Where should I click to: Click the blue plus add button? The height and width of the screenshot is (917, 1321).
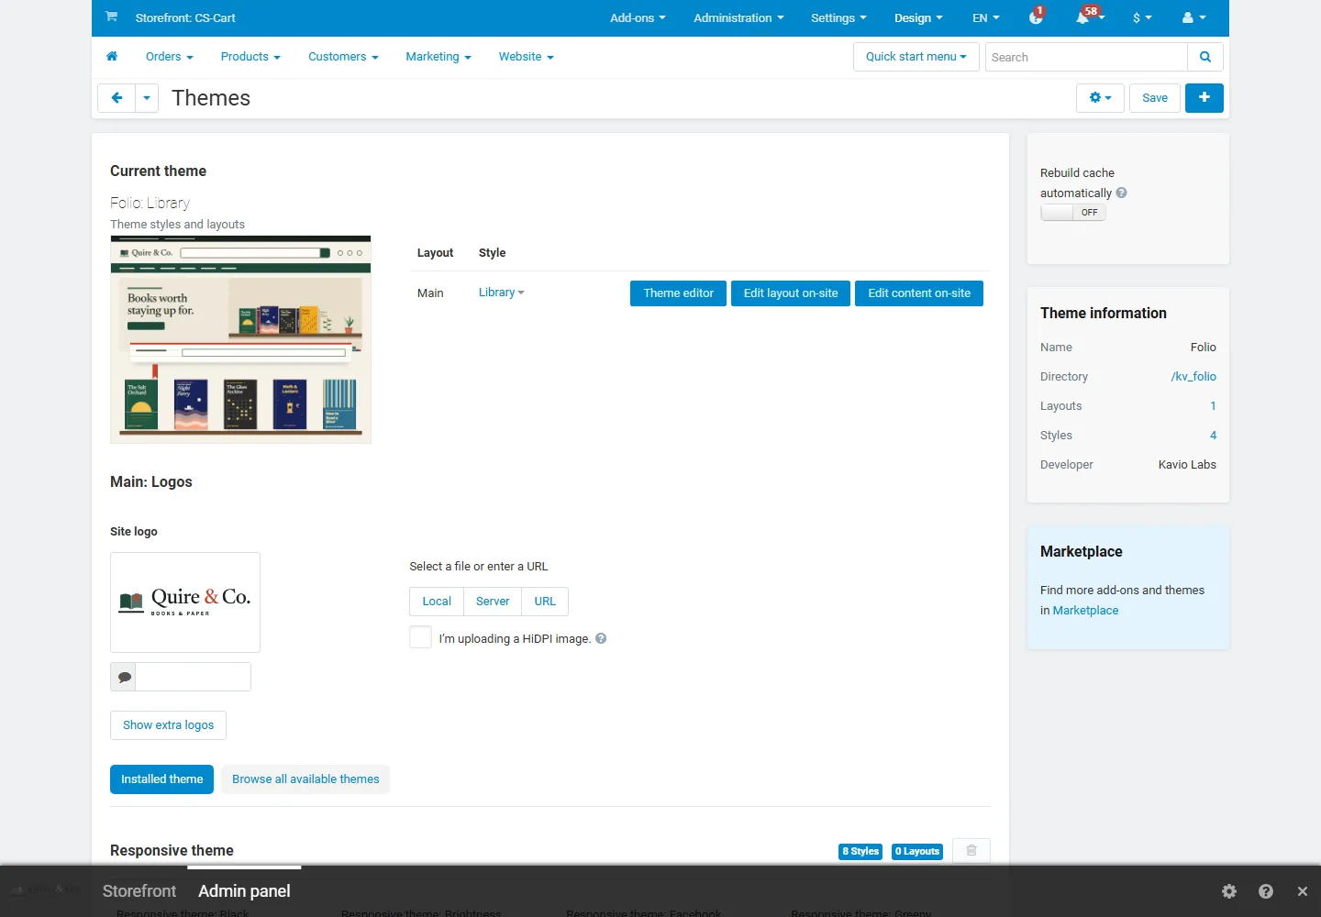point(1204,98)
